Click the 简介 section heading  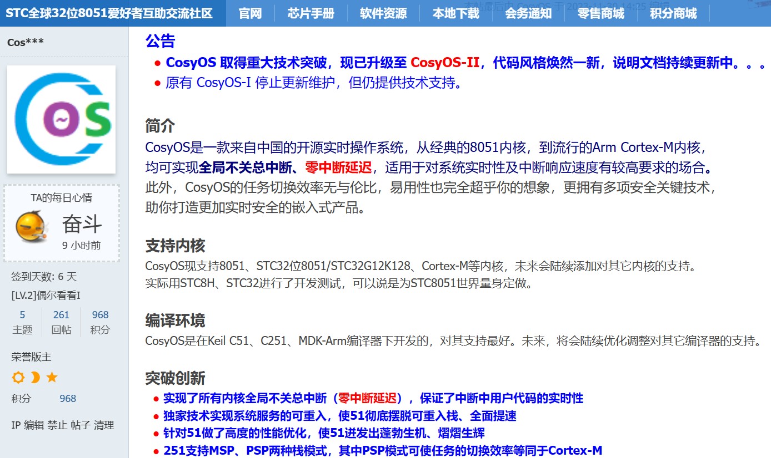[x=160, y=126]
